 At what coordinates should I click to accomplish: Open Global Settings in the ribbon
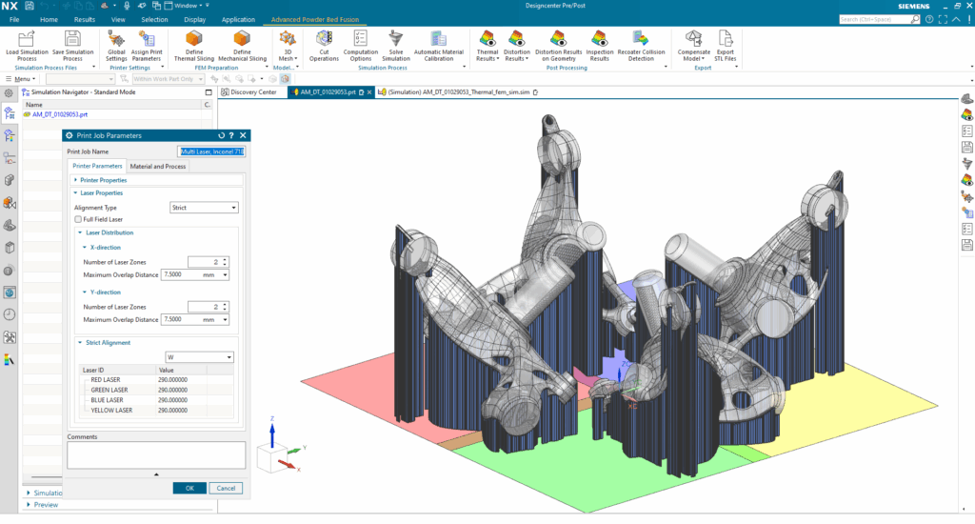click(x=116, y=39)
